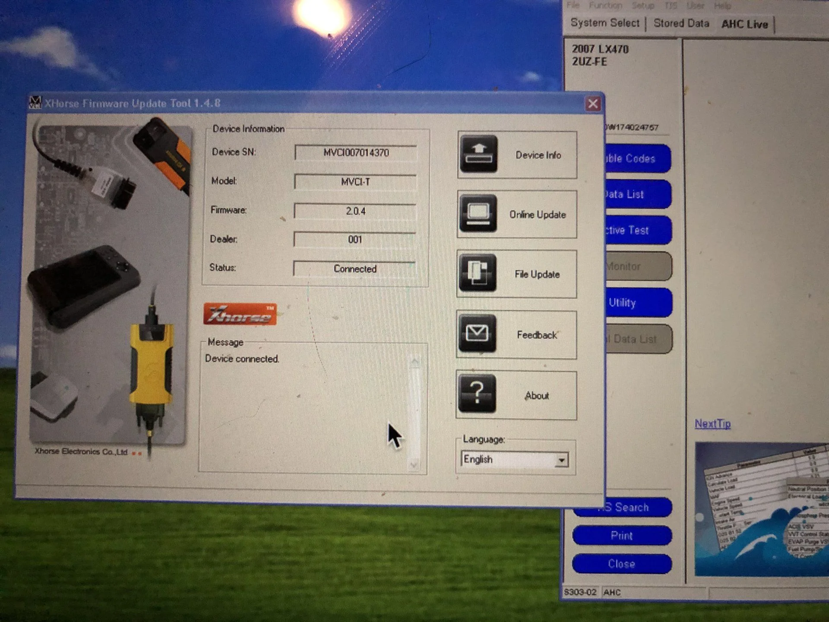This screenshot has height=622, width=829.
Task: Click the Device Info upload icon
Action: (478, 154)
